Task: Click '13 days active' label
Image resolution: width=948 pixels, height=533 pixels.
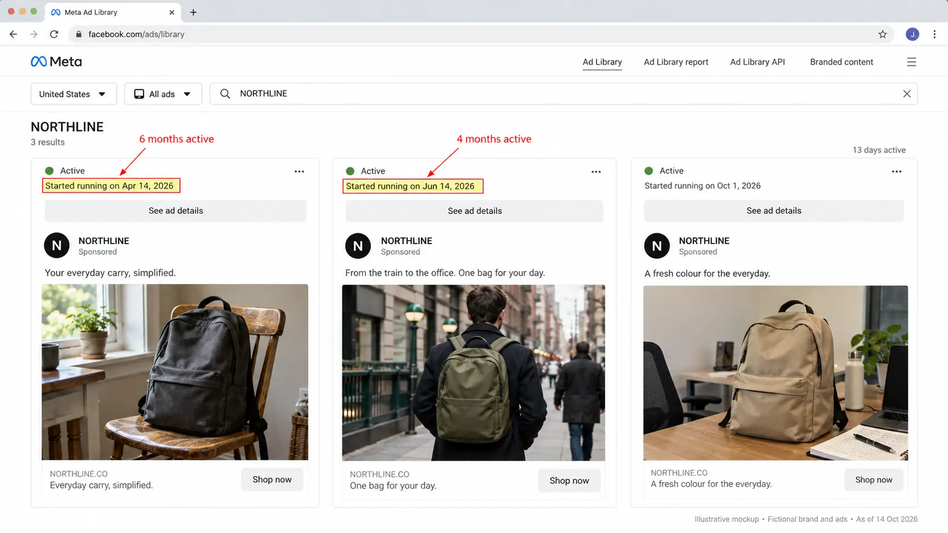Action: pos(879,150)
